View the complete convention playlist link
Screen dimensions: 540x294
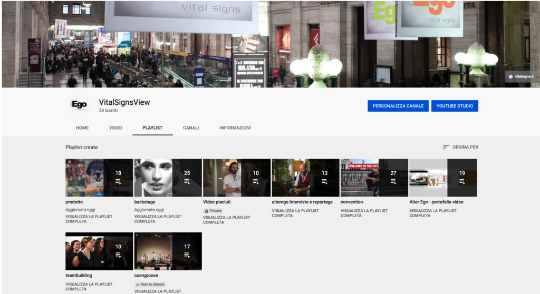pos(364,213)
